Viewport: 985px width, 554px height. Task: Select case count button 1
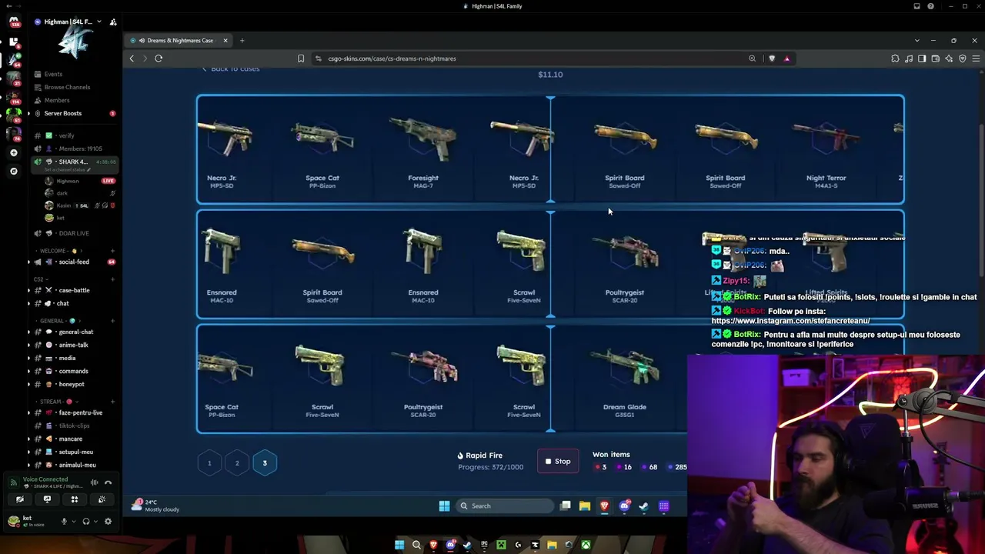[x=209, y=462]
